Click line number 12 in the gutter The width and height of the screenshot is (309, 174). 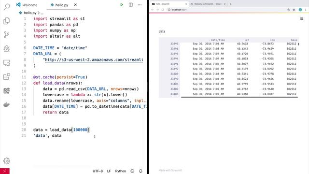tap(24, 83)
